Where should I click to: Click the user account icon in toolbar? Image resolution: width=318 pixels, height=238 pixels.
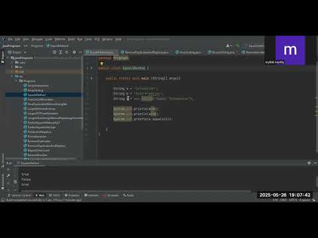coord(229,46)
